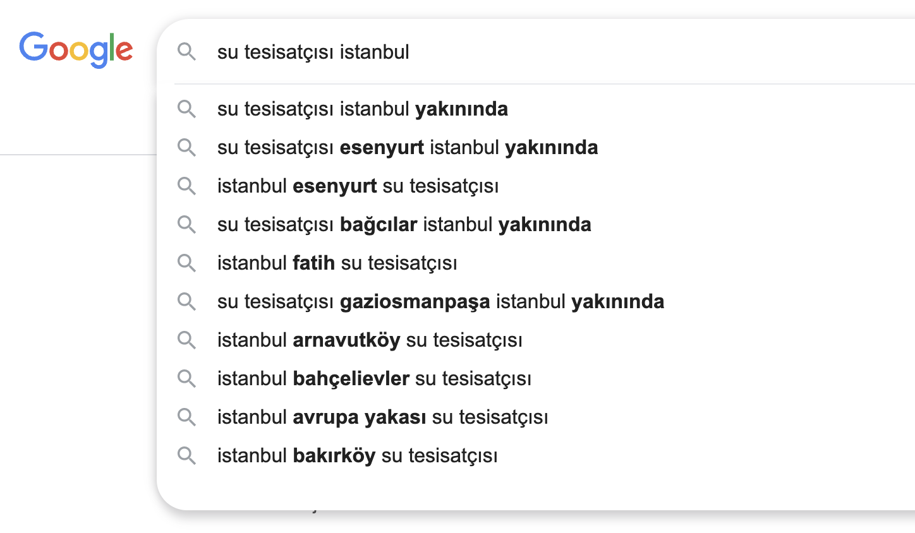The image size is (915, 533).
Task: Click the magnifier next to 'istanbul fatih su tesisatçısı'
Action: click(187, 263)
